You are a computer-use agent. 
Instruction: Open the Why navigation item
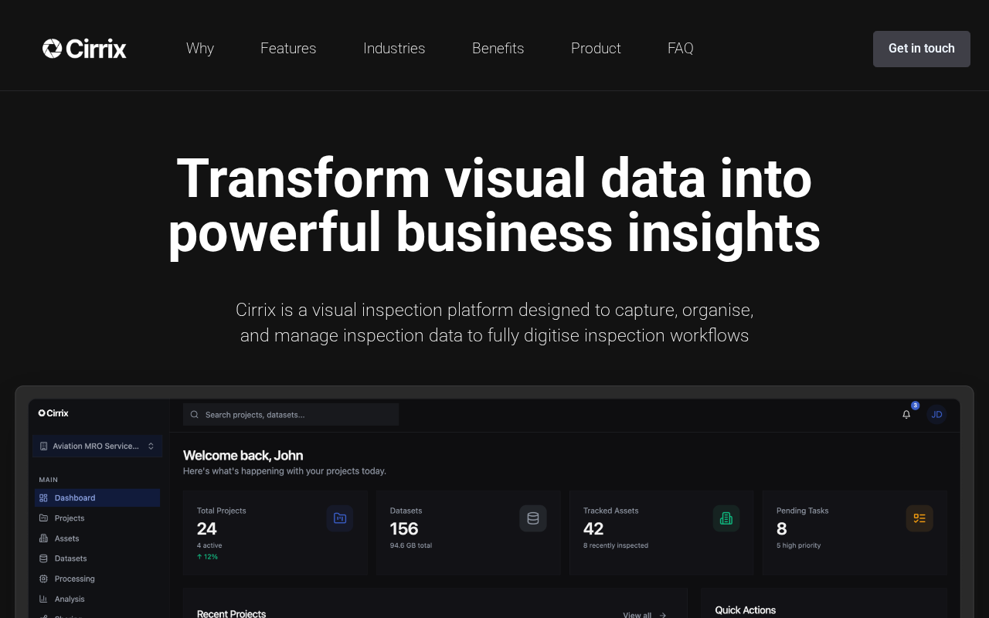pyautogui.click(x=200, y=49)
